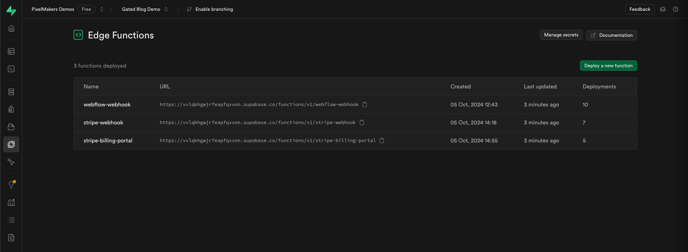Viewport: 688px width, 252px height.
Task: Click Deploy a new function
Action: click(608, 66)
